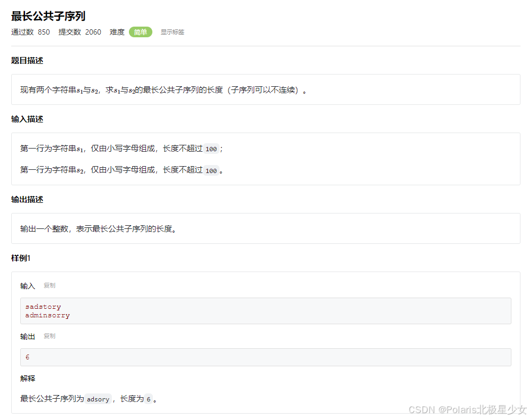Click the line describing string s2 input
The height and width of the screenshot is (419, 529).
[121, 170]
